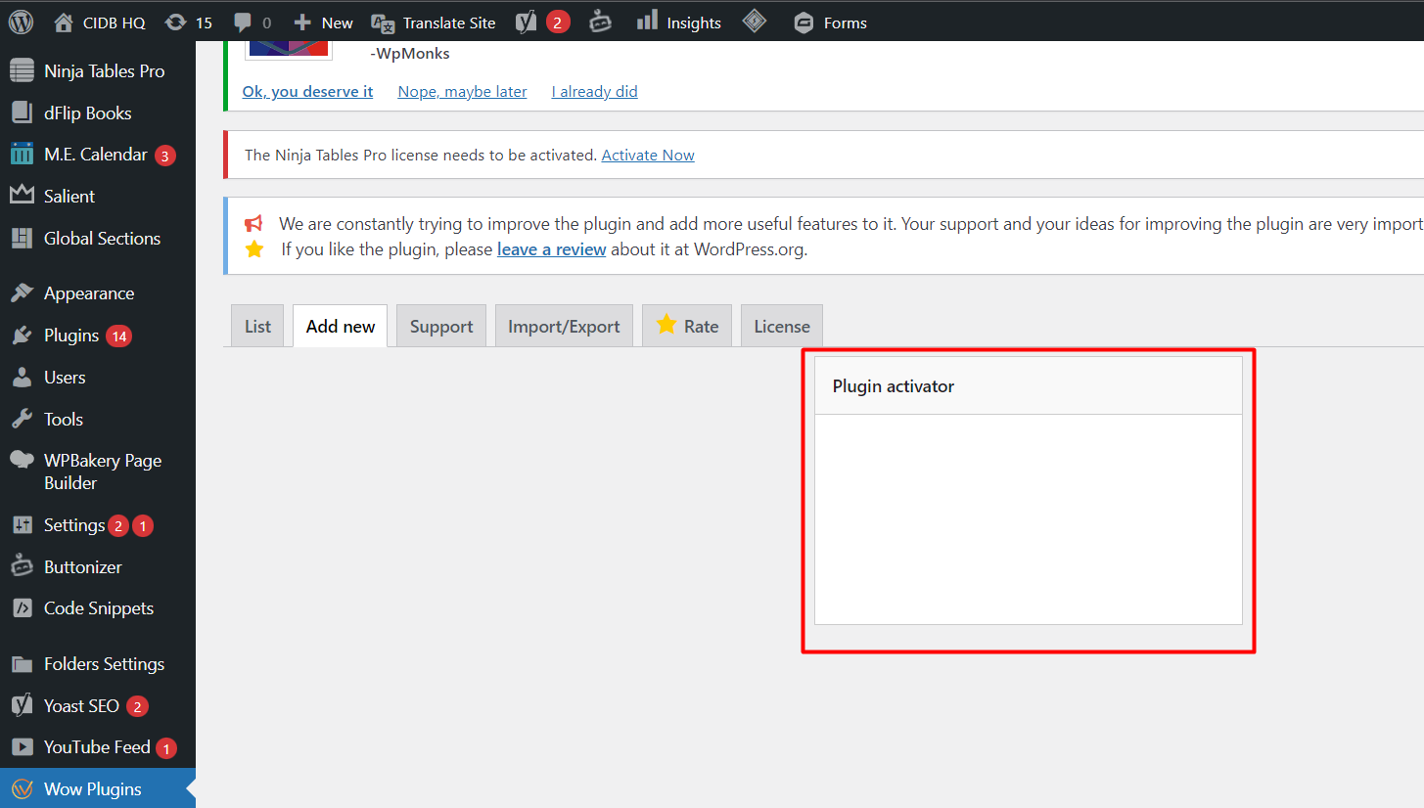Open the 15 pending updates icon
This screenshot has height=808, width=1424.
(189, 22)
